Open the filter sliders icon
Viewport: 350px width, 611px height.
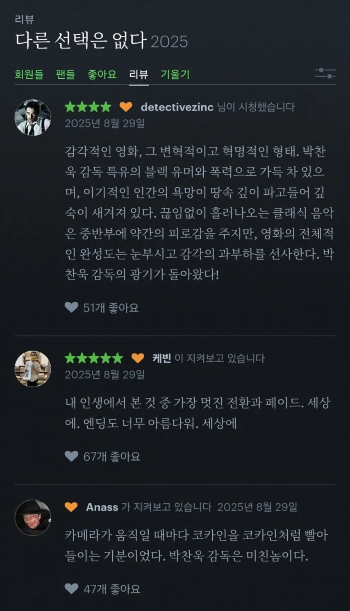coord(325,74)
